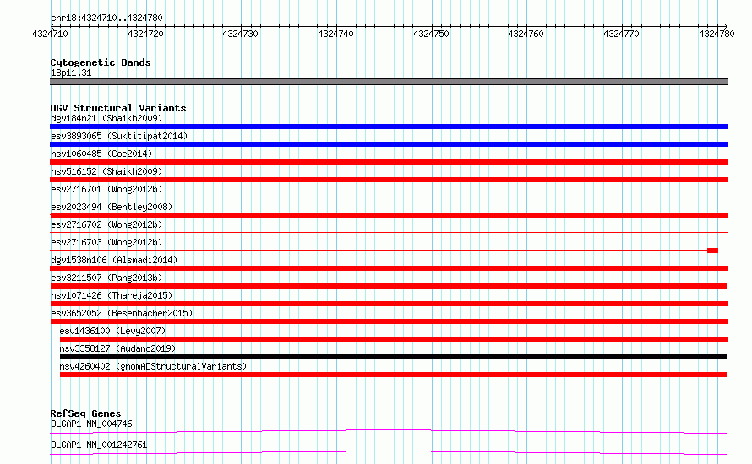
Task: Open gene DLGAP1|NM_004746
Action: (91, 424)
